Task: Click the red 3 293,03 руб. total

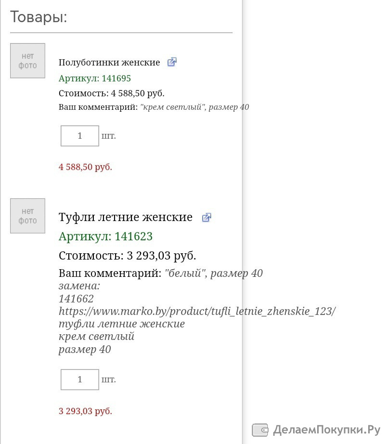Action: point(85,411)
